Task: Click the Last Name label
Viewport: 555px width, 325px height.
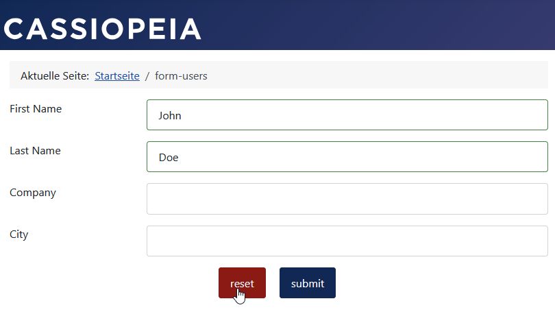Action: (35, 151)
